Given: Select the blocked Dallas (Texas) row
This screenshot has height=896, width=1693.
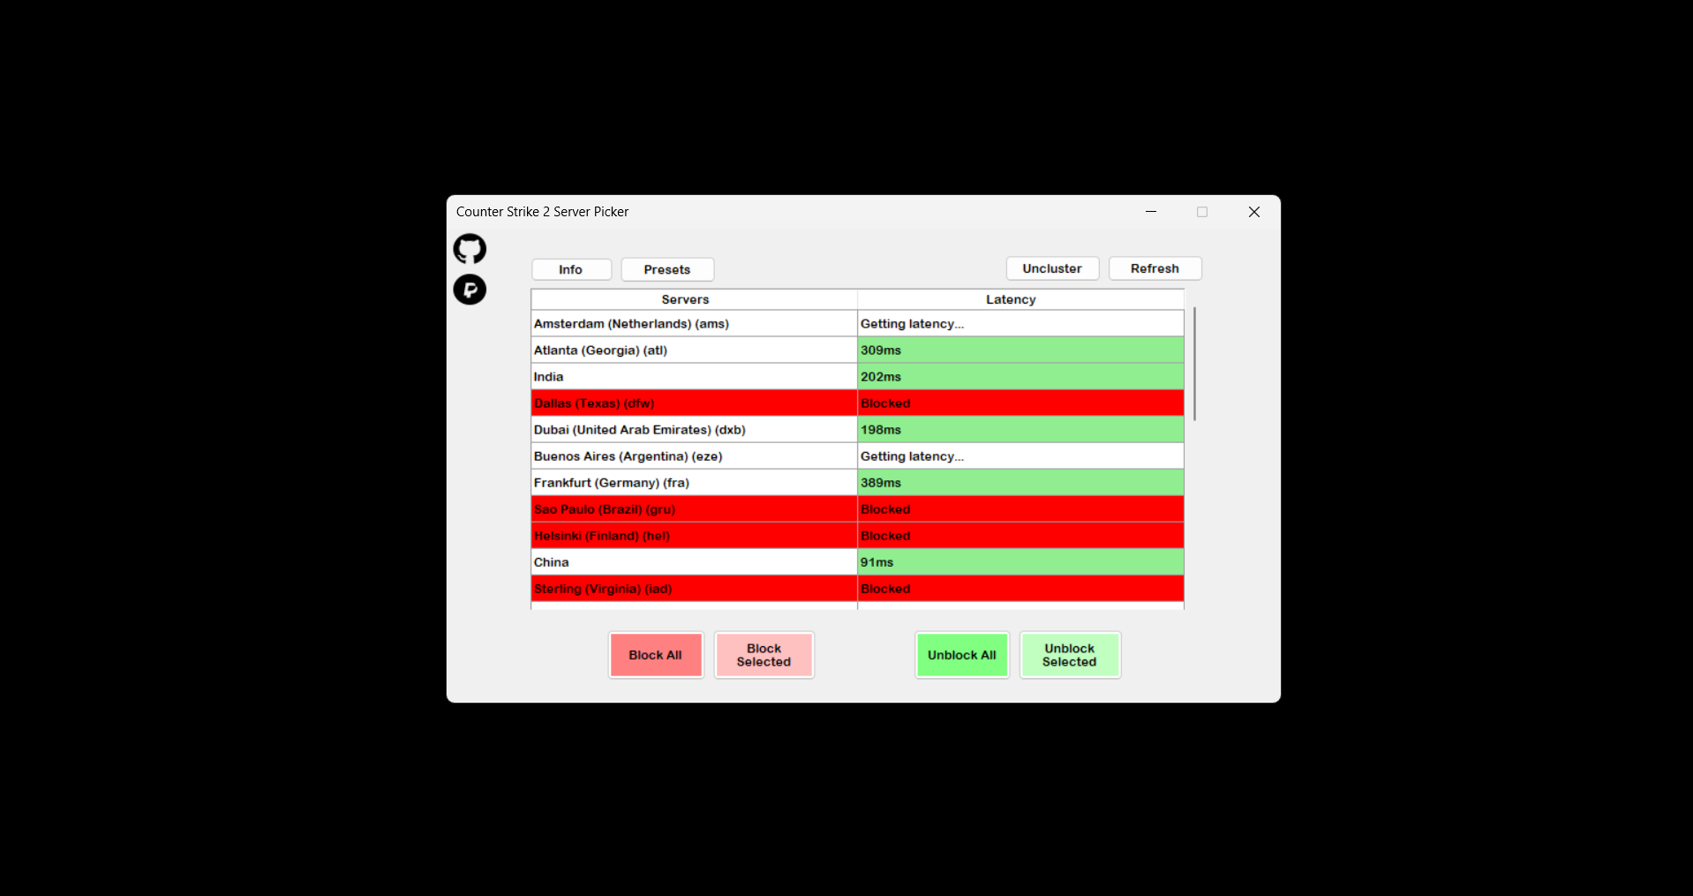Looking at the screenshot, I should [694, 403].
